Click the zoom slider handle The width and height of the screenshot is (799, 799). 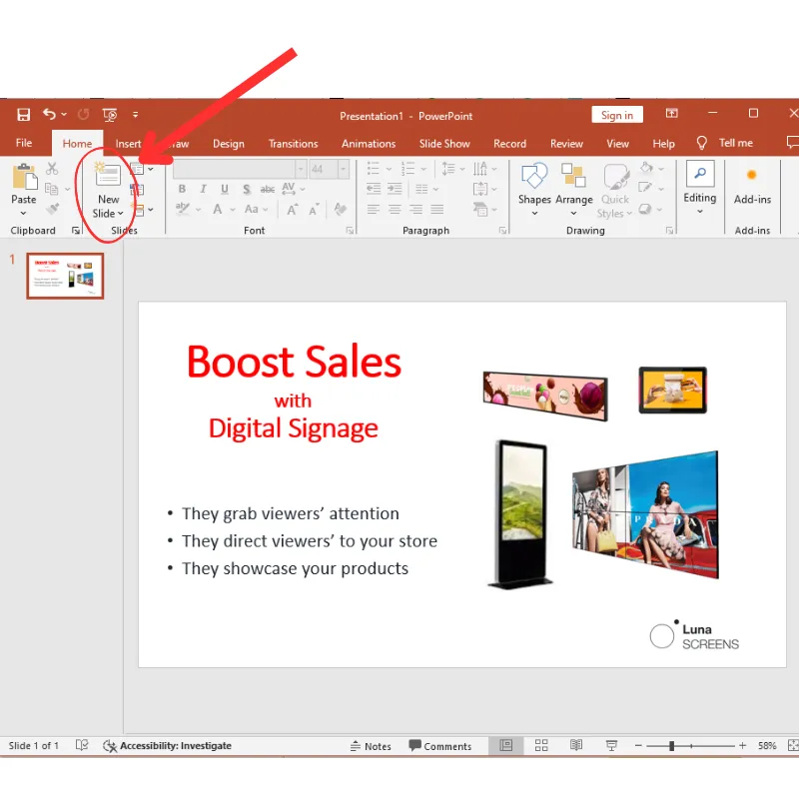(672, 746)
